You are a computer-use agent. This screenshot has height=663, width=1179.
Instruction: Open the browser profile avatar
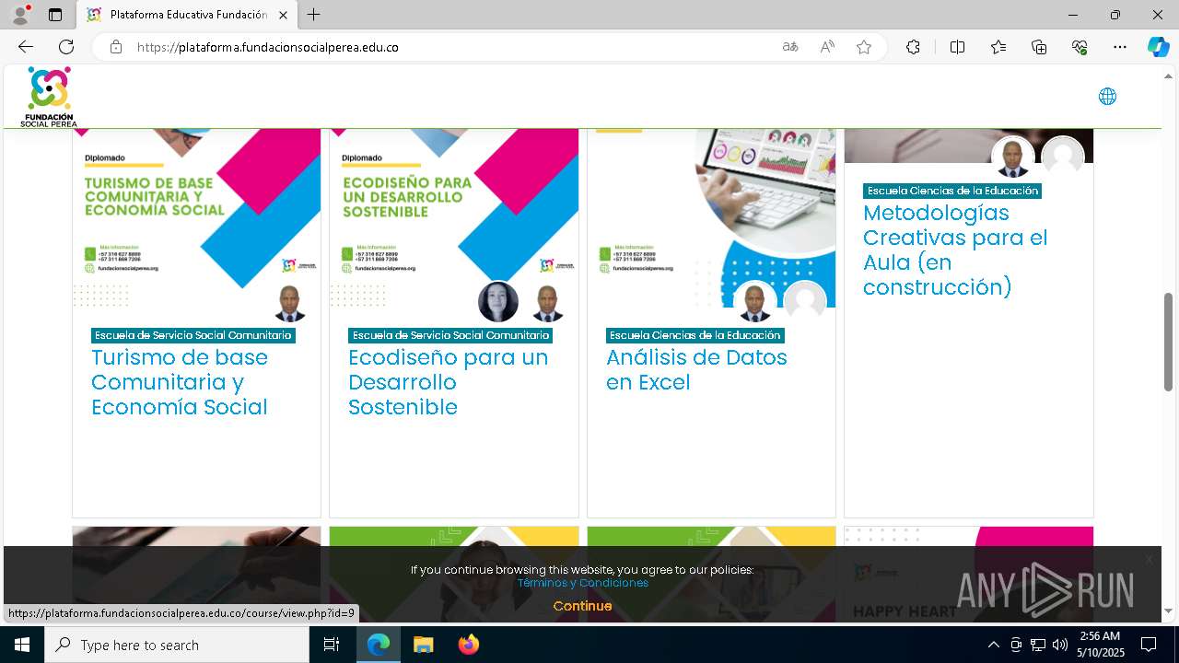pos(20,15)
